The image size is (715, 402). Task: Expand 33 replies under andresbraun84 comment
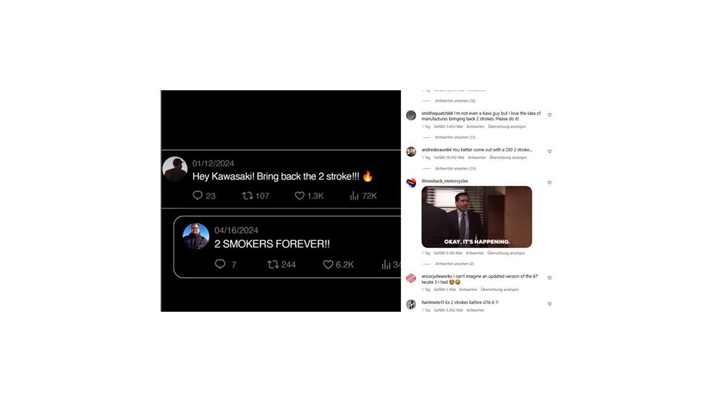[x=455, y=169]
